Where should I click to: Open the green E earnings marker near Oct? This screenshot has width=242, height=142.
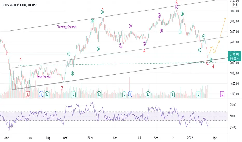73,94
